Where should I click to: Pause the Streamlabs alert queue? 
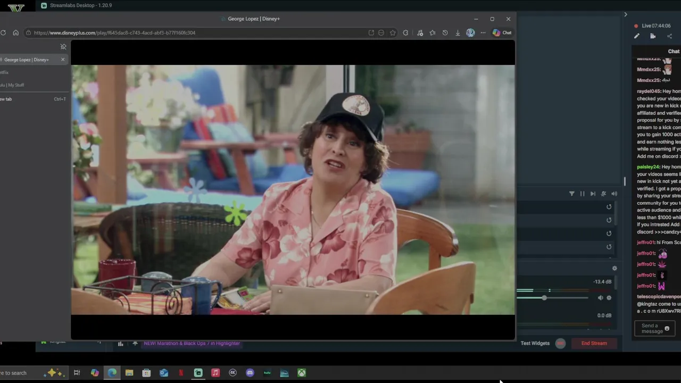pos(582,194)
